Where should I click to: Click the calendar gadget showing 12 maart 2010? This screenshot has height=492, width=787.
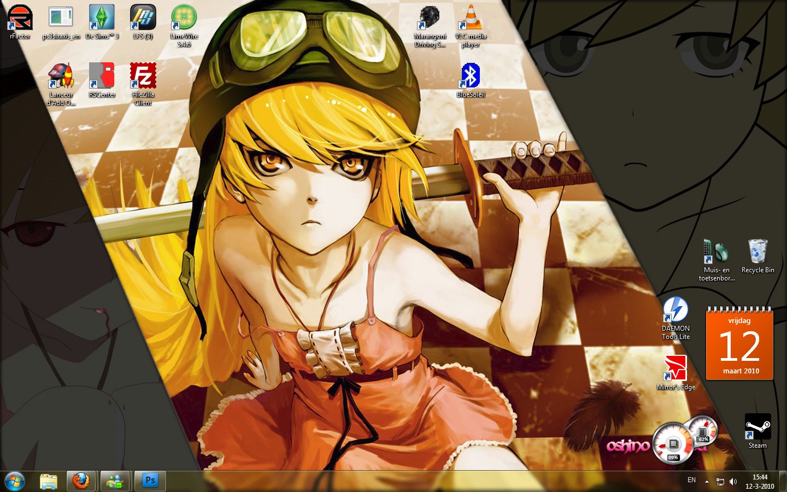point(739,343)
